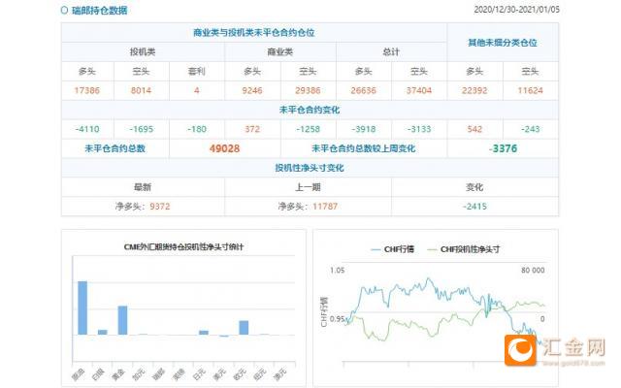Click the change value 542

(x=474, y=129)
